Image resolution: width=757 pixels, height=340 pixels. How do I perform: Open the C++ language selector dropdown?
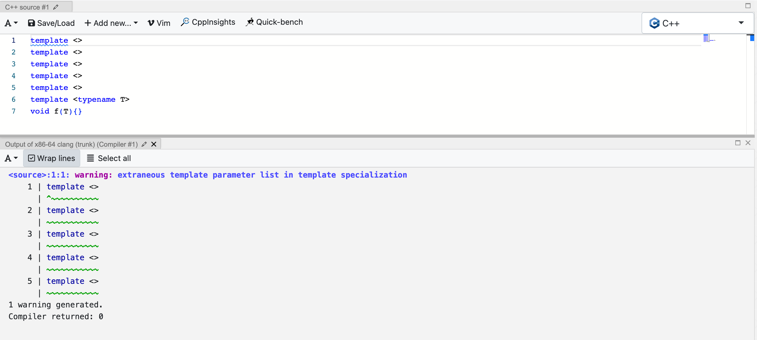click(697, 23)
